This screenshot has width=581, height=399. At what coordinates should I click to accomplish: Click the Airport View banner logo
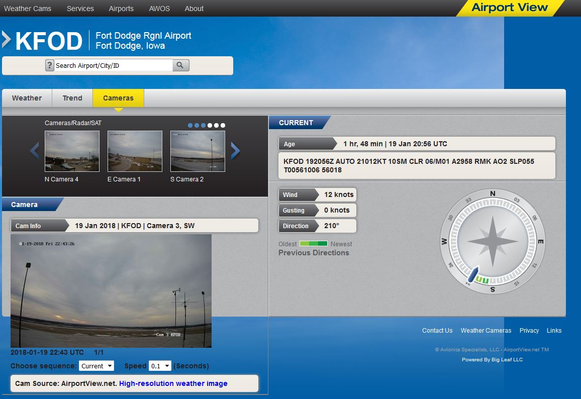(x=510, y=8)
